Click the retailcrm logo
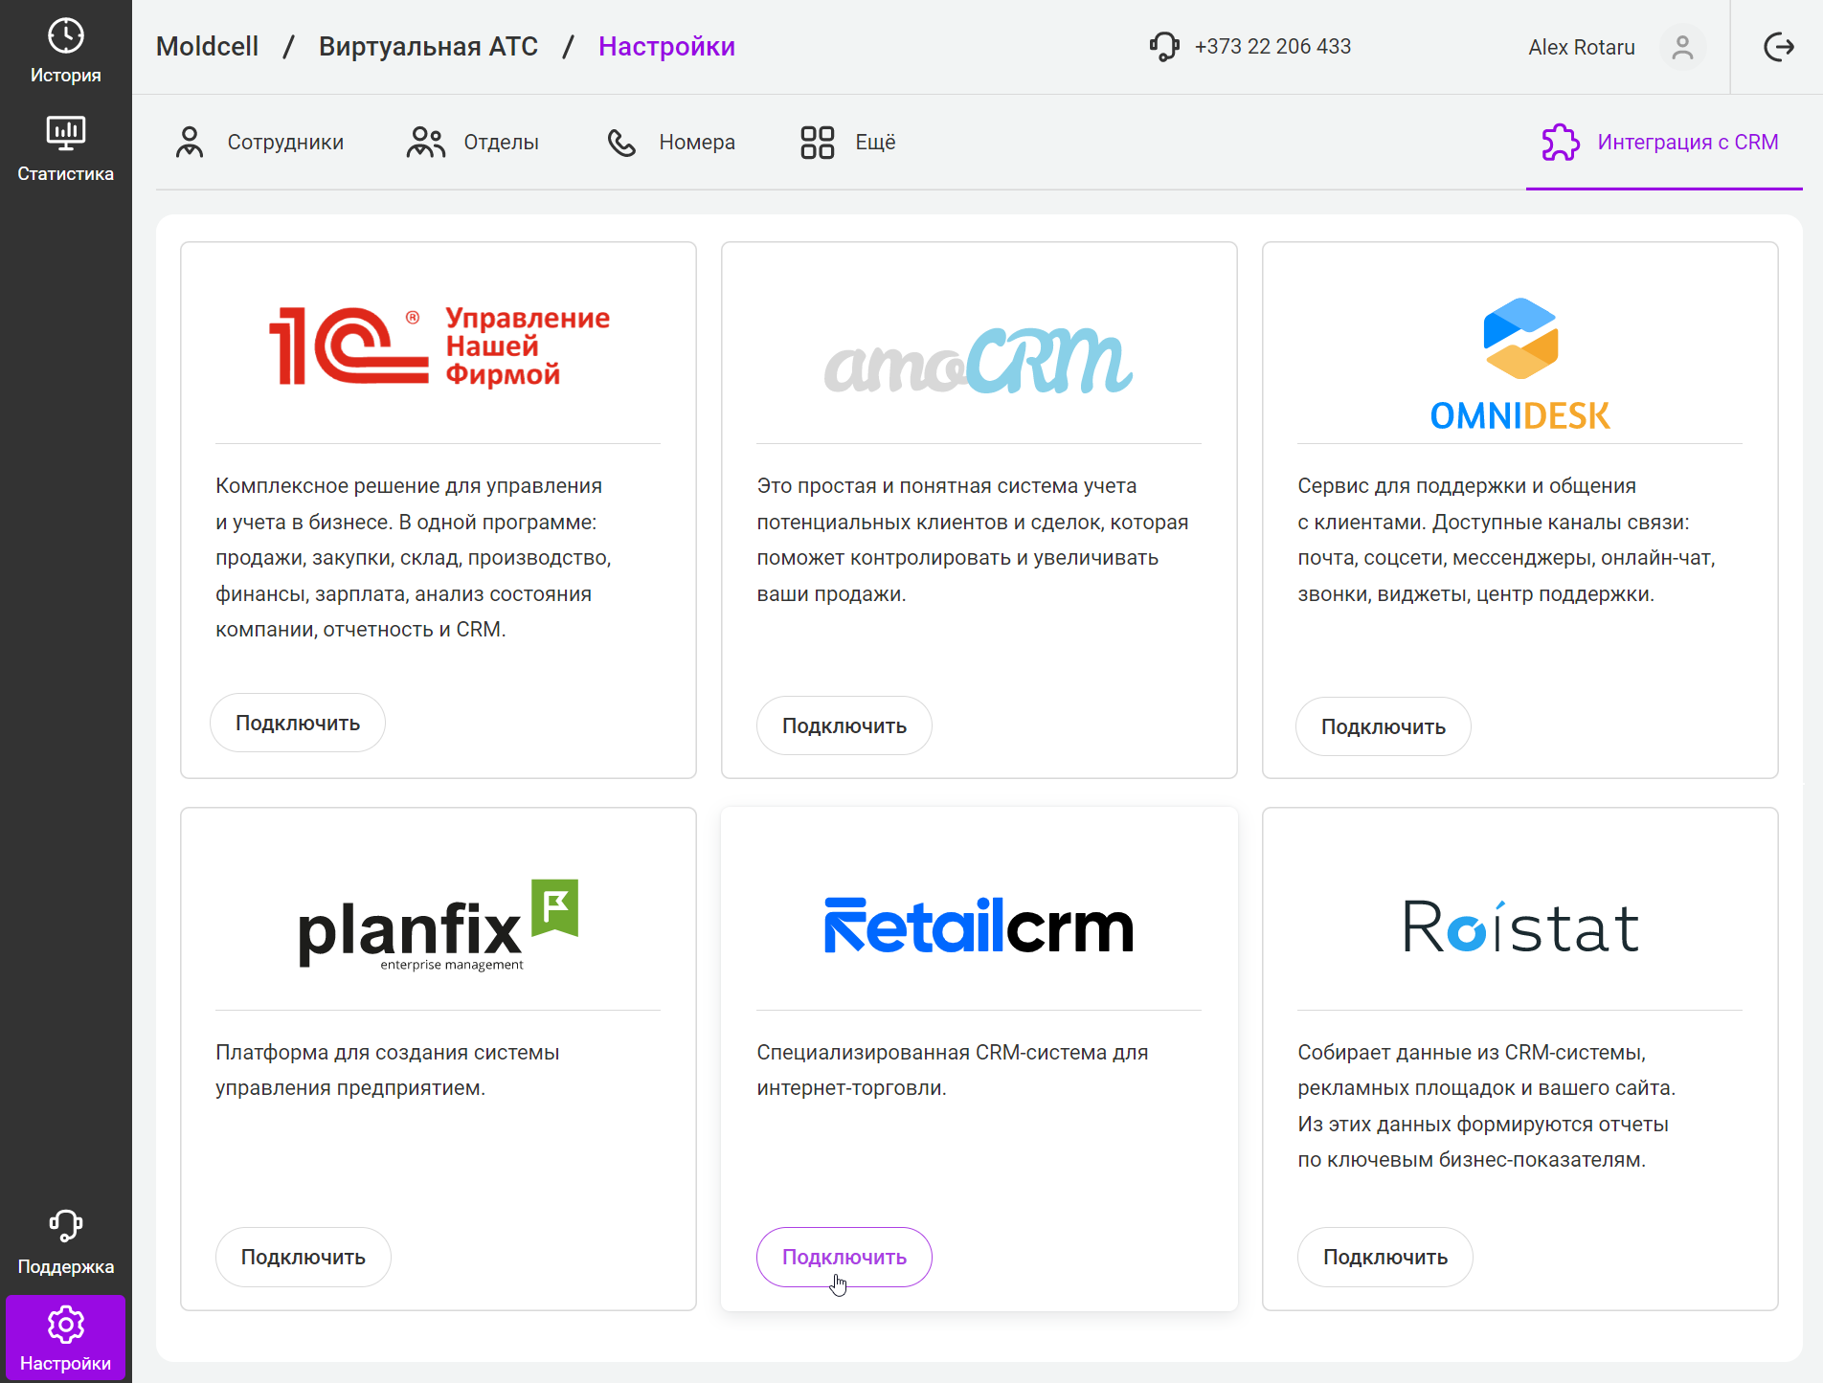 pos(979,926)
